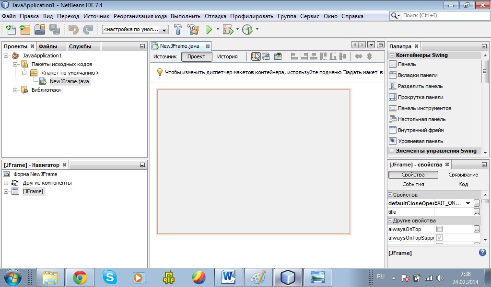Screen dimensions: 491x287
Task: Run the project with green play icon
Action: pos(209,29)
